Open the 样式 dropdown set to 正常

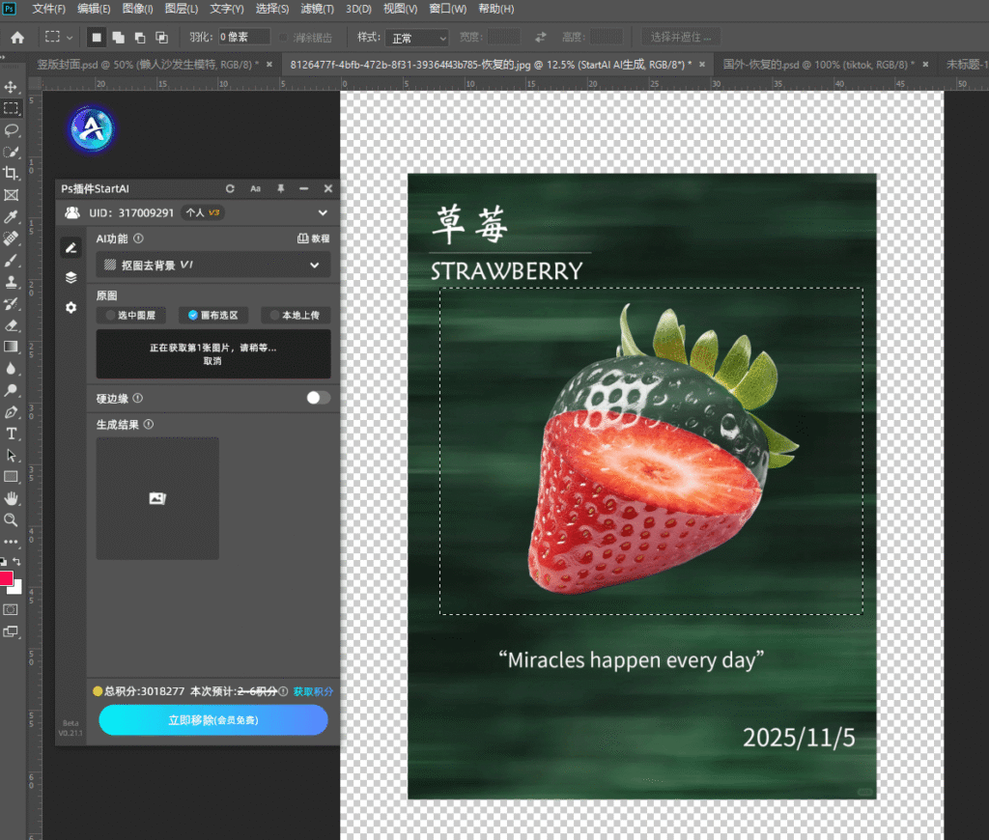coord(417,38)
